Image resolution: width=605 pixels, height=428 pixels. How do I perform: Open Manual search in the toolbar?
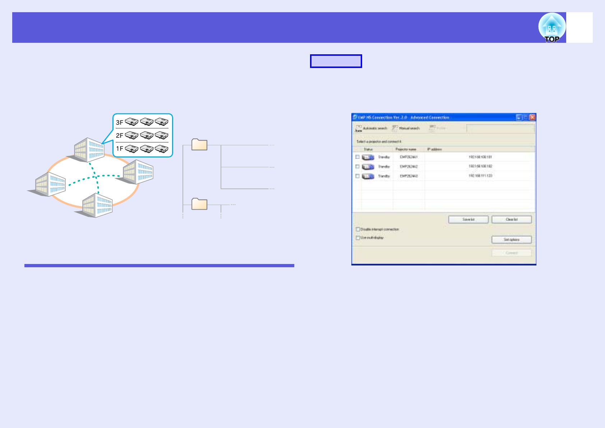point(406,128)
